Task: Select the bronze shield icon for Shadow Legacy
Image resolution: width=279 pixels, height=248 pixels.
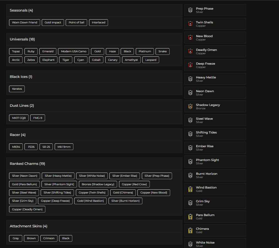Action: point(190,106)
